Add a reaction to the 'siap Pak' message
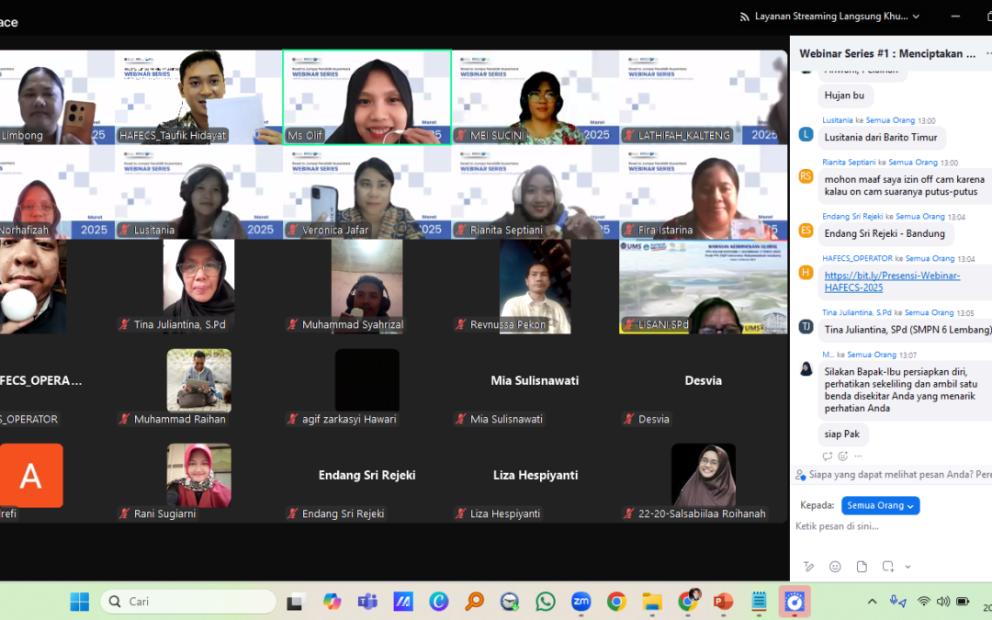Viewport: 992px width, 620px height. pyautogui.click(x=842, y=456)
